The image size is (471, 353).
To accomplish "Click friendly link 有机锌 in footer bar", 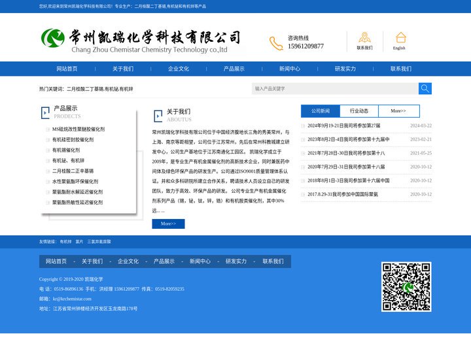I will (65, 242).
